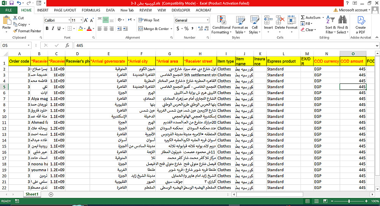Click the Orientation angle text icon

(119, 20)
